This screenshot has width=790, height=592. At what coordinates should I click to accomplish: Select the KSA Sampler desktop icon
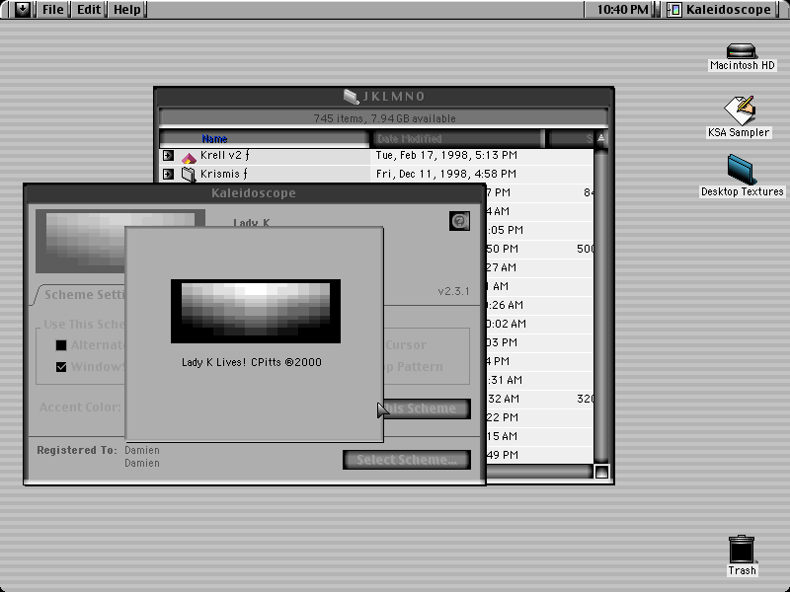[x=739, y=110]
